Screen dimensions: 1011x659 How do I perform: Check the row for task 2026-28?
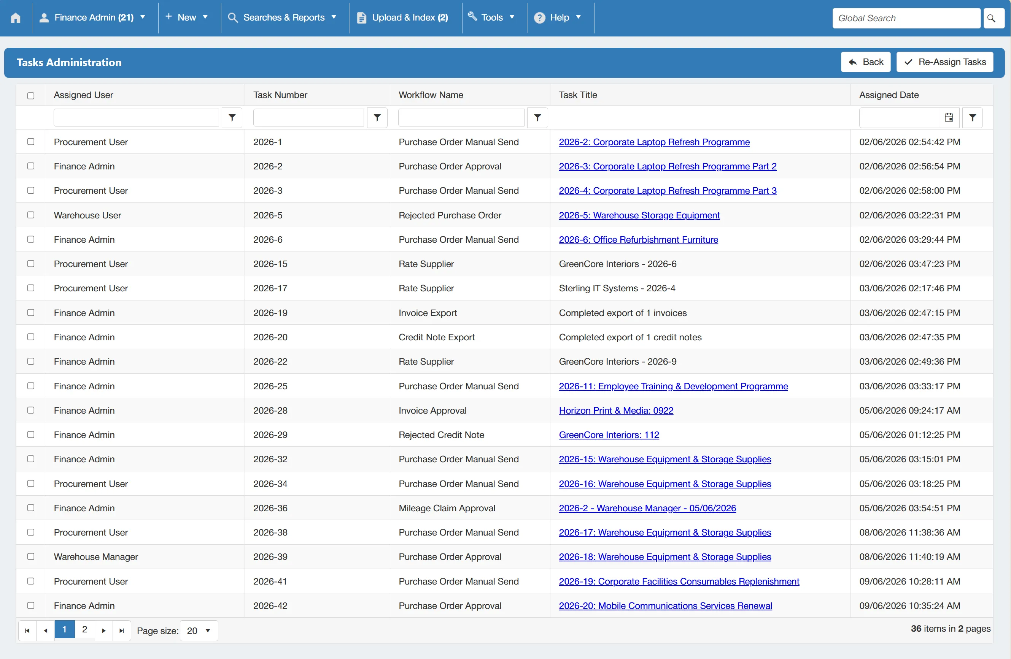[30, 410]
